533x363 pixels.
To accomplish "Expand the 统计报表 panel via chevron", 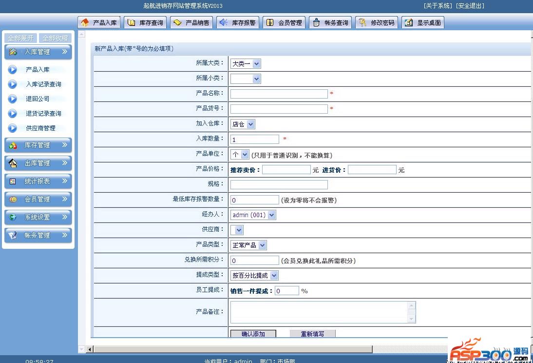I will click(x=65, y=181).
